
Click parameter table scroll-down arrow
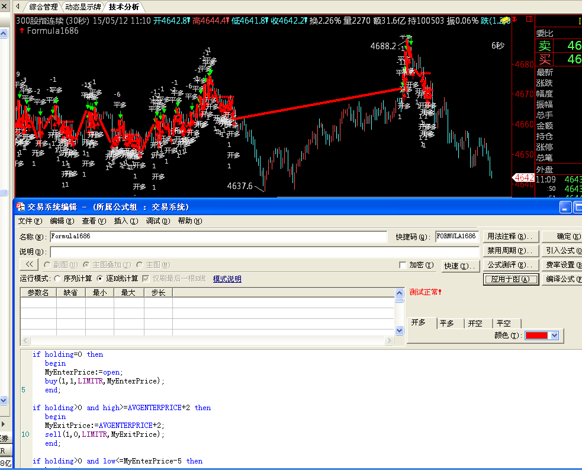400,330
